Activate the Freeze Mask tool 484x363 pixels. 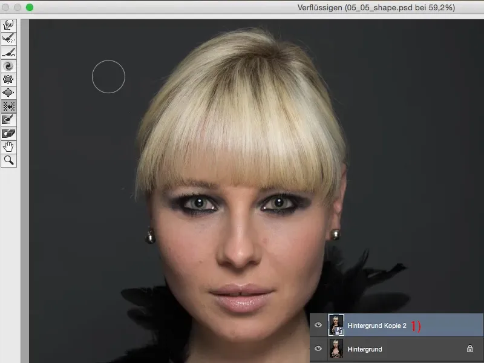tap(8, 120)
